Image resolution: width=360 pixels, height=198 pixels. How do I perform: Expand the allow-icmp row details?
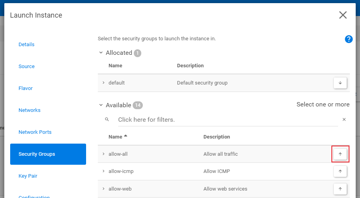pos(103,171)
